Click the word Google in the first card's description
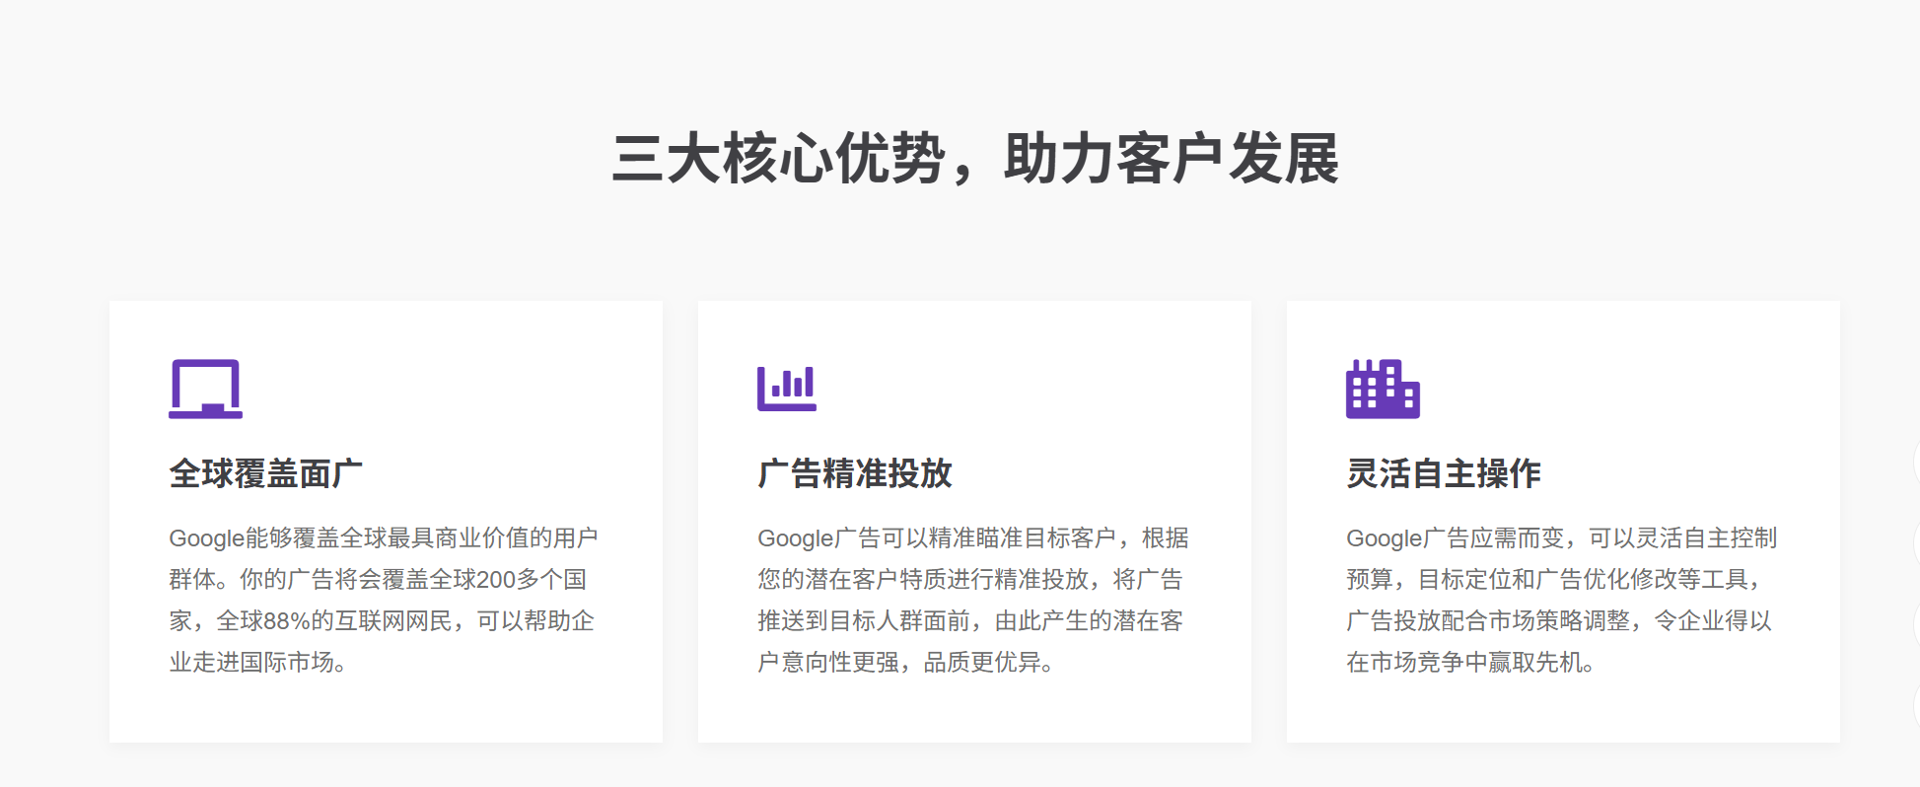 point(206,538)
